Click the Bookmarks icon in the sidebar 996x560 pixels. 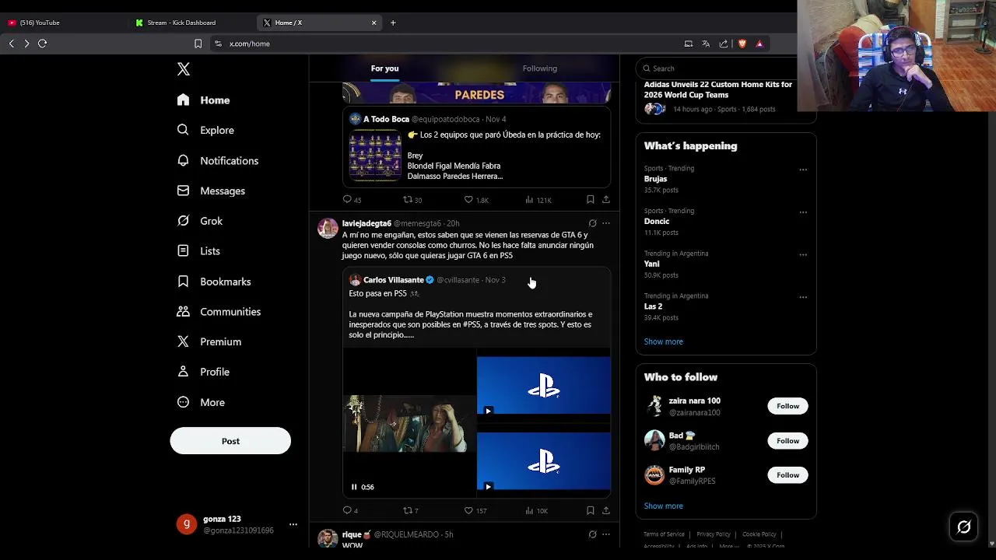click(x=183, y=282)
